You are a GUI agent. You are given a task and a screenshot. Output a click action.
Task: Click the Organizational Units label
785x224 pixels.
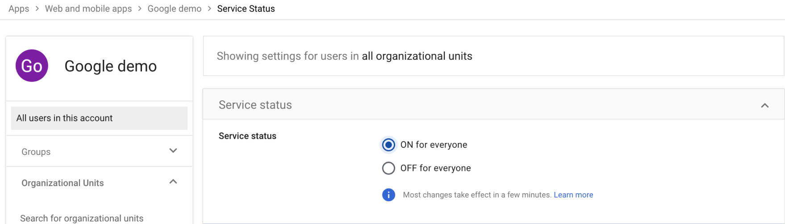click(x=63, y=183)
